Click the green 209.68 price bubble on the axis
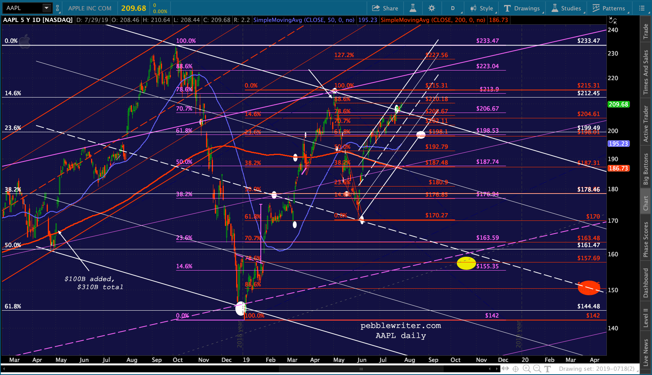The image size is (652, 375). [x=618, y=104]
